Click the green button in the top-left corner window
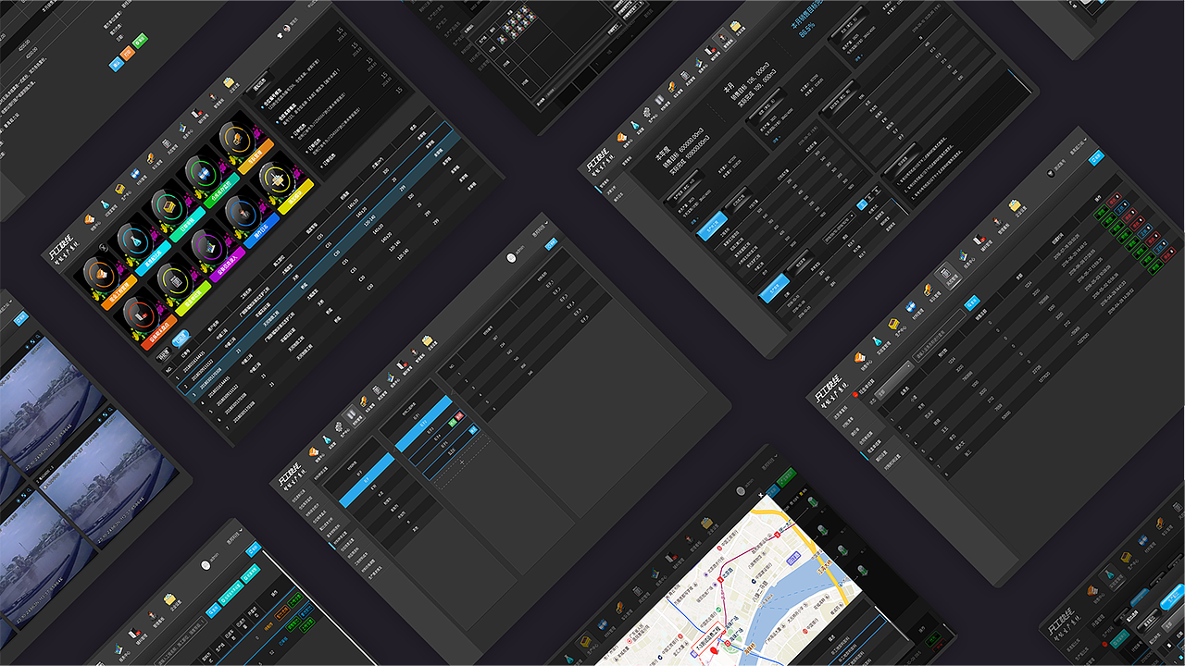The height and width of the screenshot is (666, 1185). (140, 41)
